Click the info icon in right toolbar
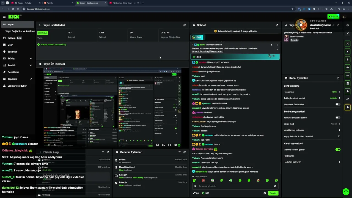 click(348, 25)
